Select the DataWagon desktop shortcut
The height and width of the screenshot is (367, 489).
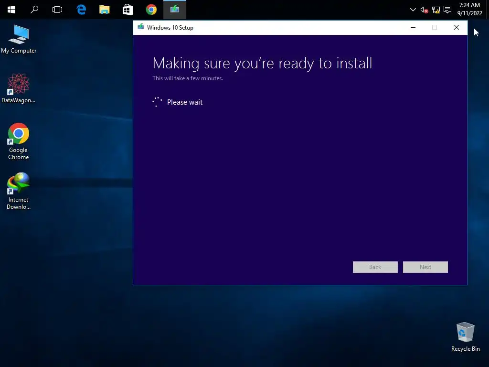[x=19, y=88]
